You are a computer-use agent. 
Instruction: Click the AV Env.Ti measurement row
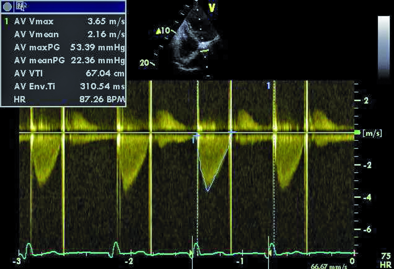pyautogui.click(x=64, y=87)
